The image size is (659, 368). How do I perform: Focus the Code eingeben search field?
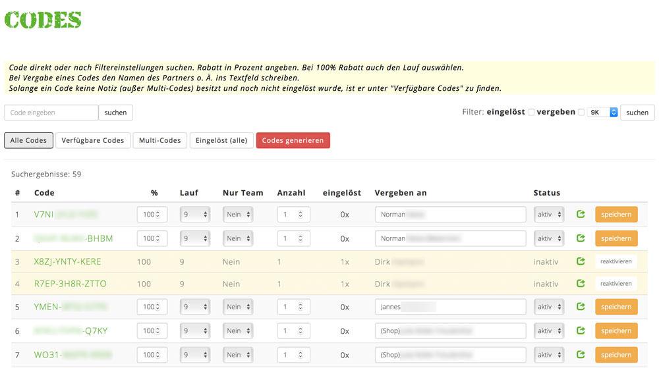pos(51,113)
